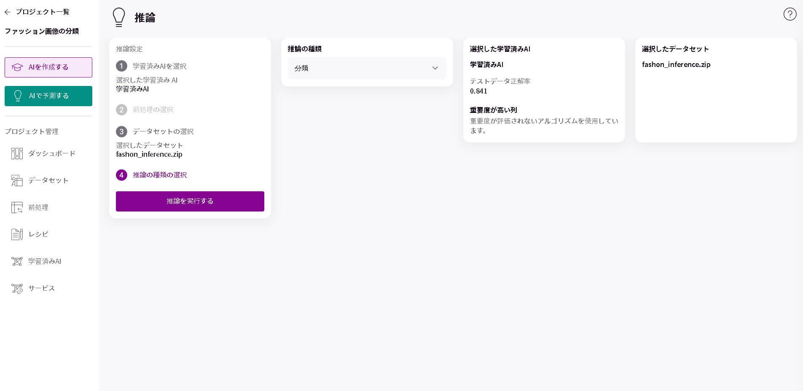Return via プロジェクト一覧 link
The image size is (803, 391).
[42, 12]
